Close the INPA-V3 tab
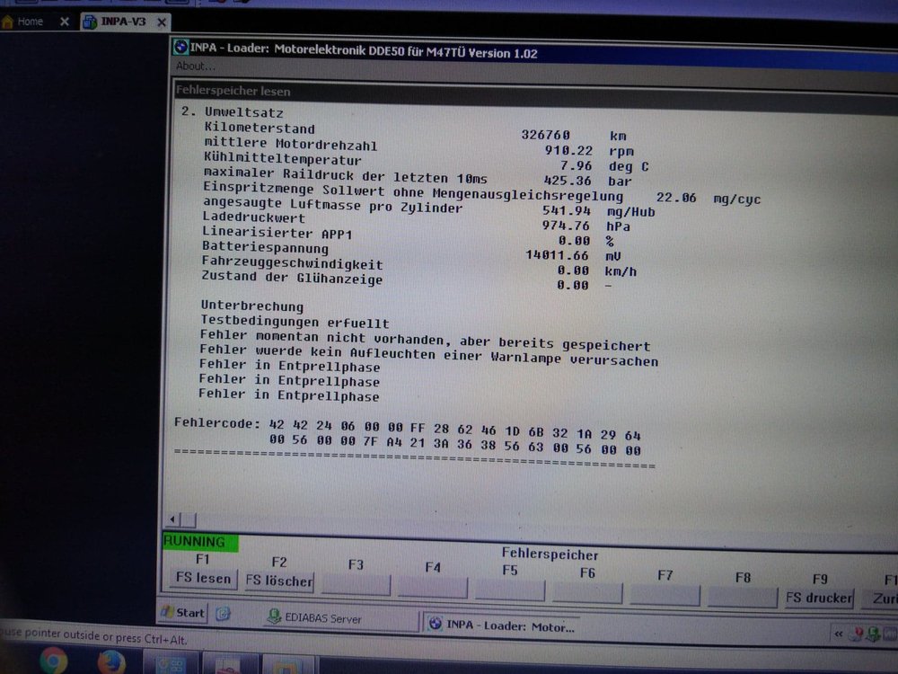This screenshot has width=898, height=674. click(159, 22)
